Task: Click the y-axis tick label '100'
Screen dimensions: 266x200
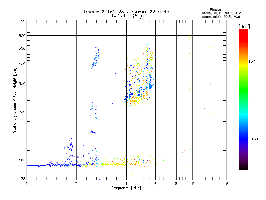Action: pyautogui.click(x=22, y=160)
